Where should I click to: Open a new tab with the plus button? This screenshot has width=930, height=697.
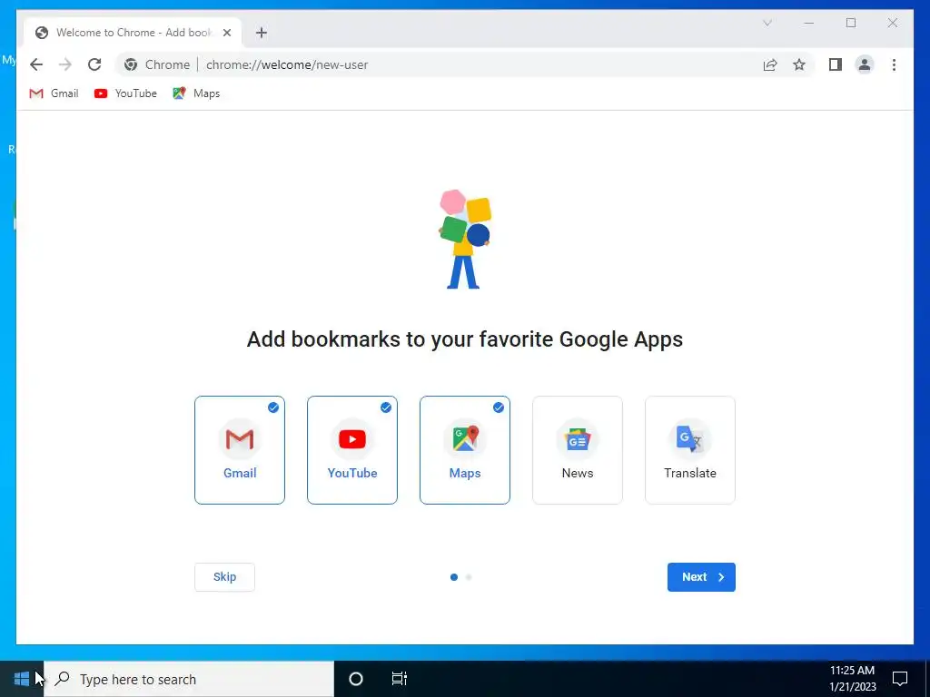point(262,33)
